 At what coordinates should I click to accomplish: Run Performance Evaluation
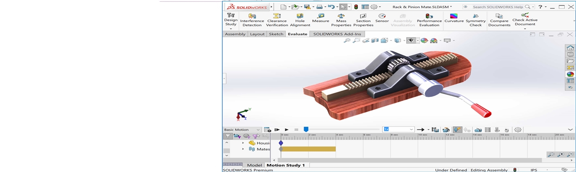(429, 20)
